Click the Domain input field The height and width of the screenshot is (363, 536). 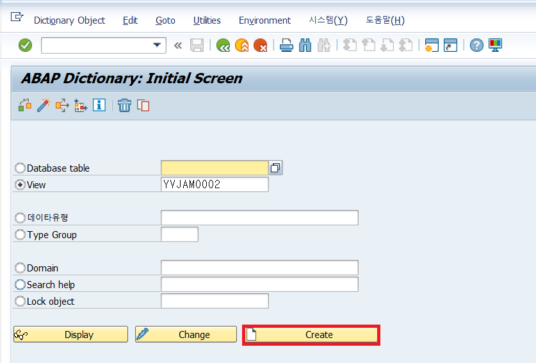[x=259, y=268]
